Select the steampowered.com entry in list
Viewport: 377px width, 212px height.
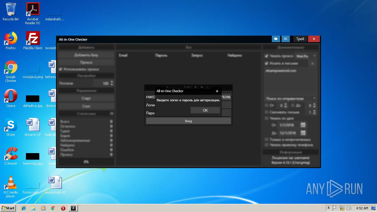(x=281, y=71)
